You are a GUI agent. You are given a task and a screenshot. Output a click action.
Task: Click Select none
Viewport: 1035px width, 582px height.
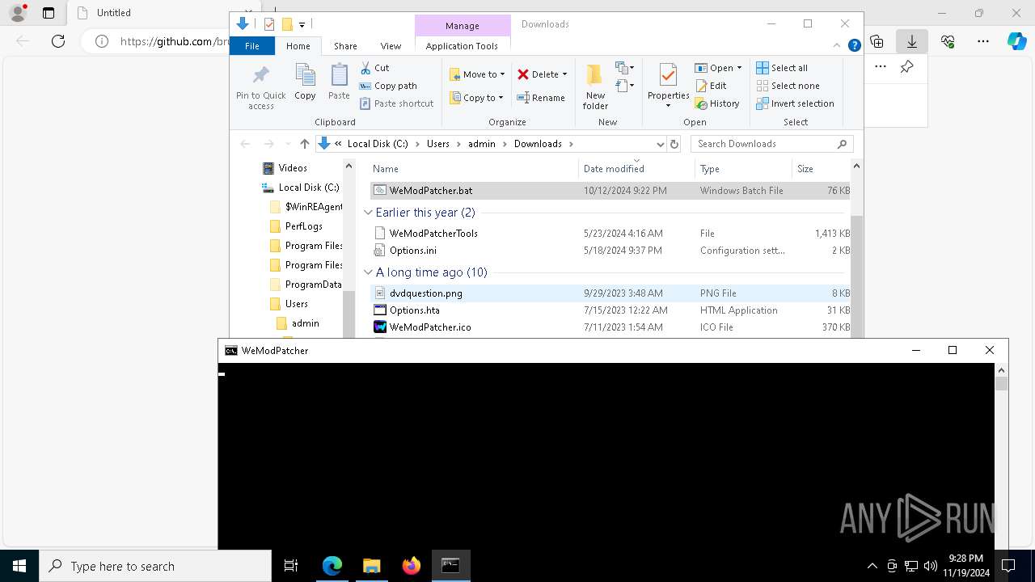click(788, 86)
